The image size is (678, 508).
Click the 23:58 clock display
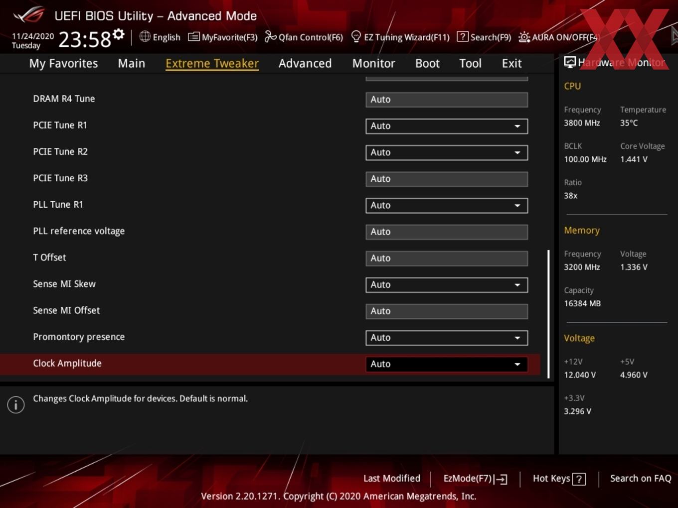(x=85, y=39)
